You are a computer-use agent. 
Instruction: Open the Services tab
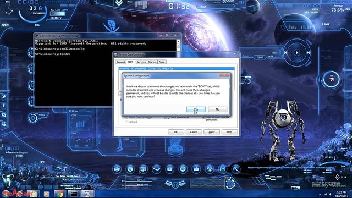(141, 62)
